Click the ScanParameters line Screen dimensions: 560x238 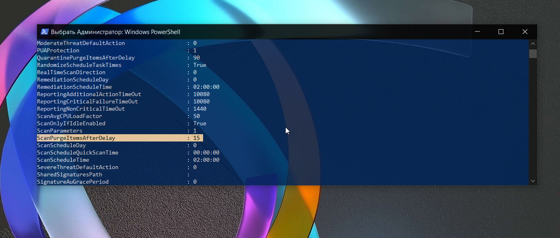[x=117, y=131]
